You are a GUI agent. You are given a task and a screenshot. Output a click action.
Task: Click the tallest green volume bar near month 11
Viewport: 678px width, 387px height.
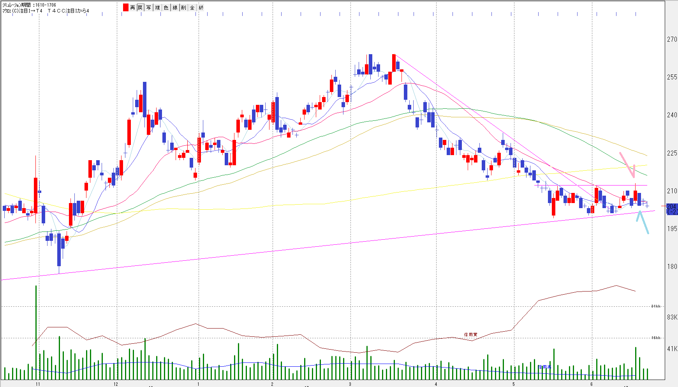coord(36,331)
